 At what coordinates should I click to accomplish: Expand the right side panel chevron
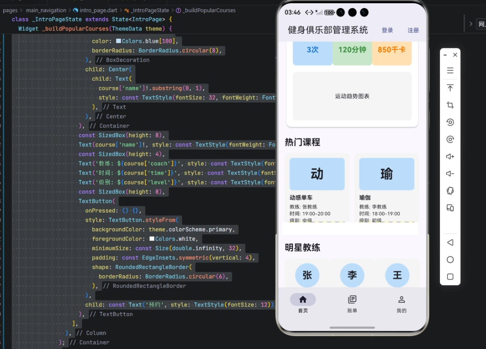pos(471,24)
